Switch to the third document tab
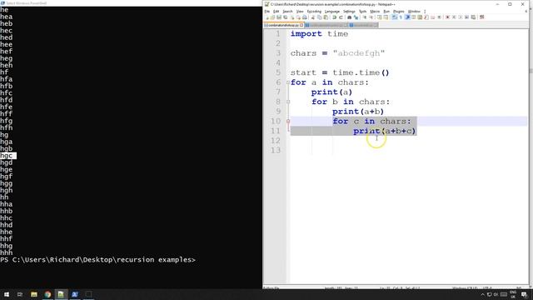The width and height of the screenshot is (533, 300). (x=363, y=25)
